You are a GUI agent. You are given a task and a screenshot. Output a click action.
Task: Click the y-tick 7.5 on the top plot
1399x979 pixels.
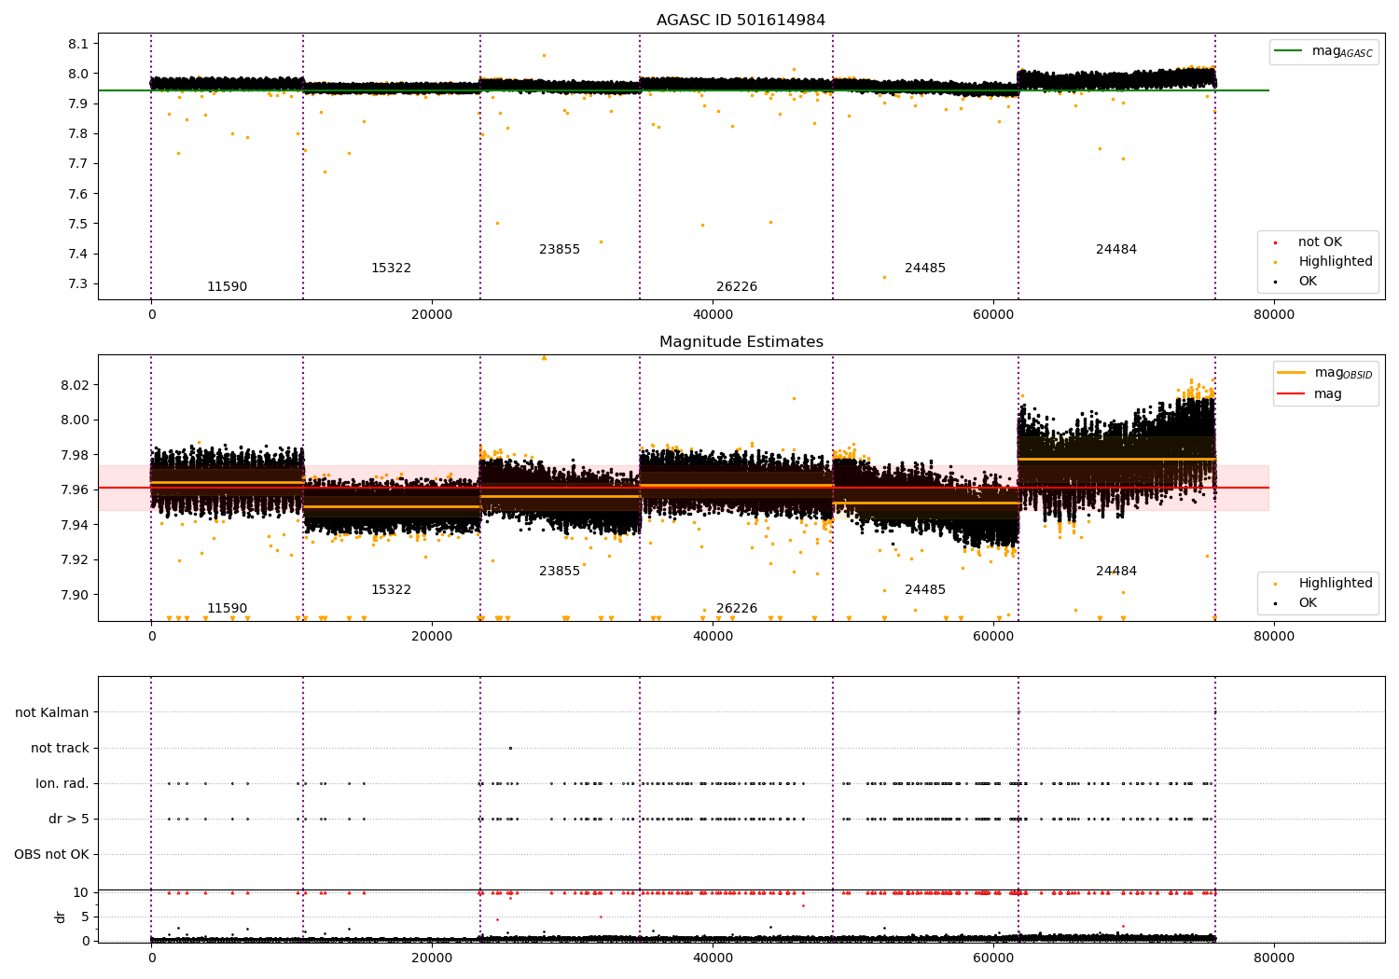click(79, 224)
